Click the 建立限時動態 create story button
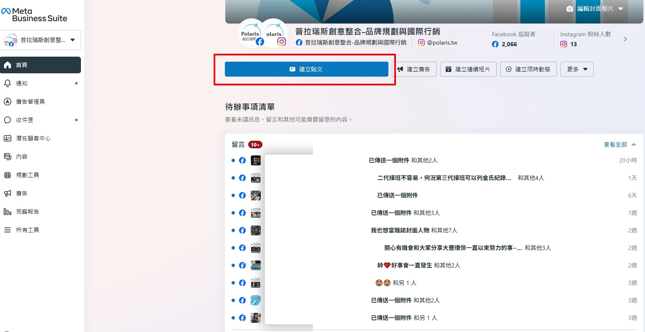 (x=528, y=69)
